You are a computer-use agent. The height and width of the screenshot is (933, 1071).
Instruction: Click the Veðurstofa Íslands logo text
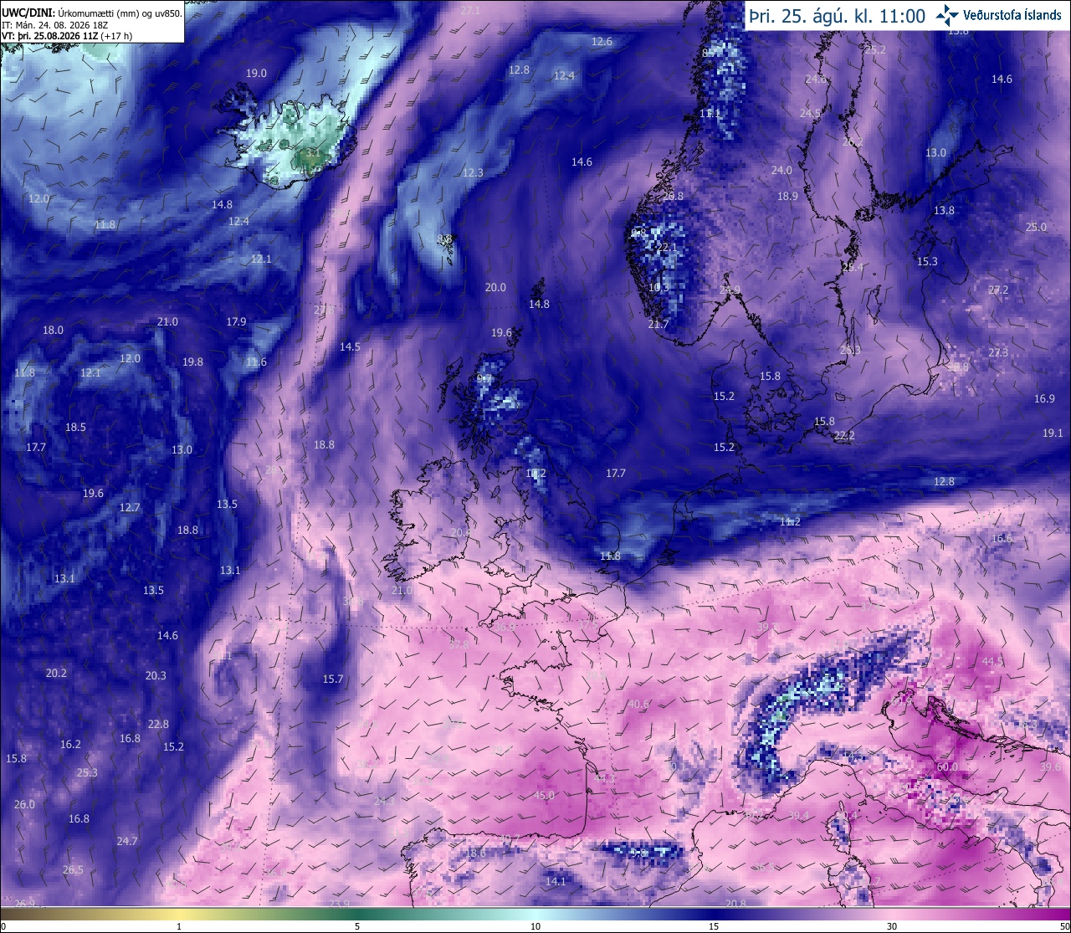tap(1012, 15)
